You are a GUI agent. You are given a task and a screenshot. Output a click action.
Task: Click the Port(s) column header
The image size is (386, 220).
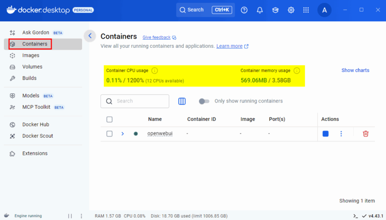click(277, 119)
